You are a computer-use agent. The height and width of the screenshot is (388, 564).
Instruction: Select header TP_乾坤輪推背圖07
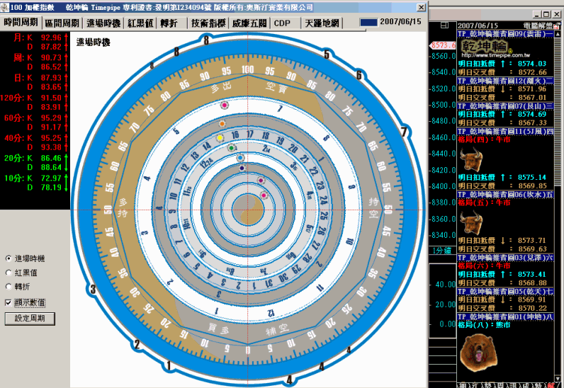pyautogui.click(x=505, y=106)
